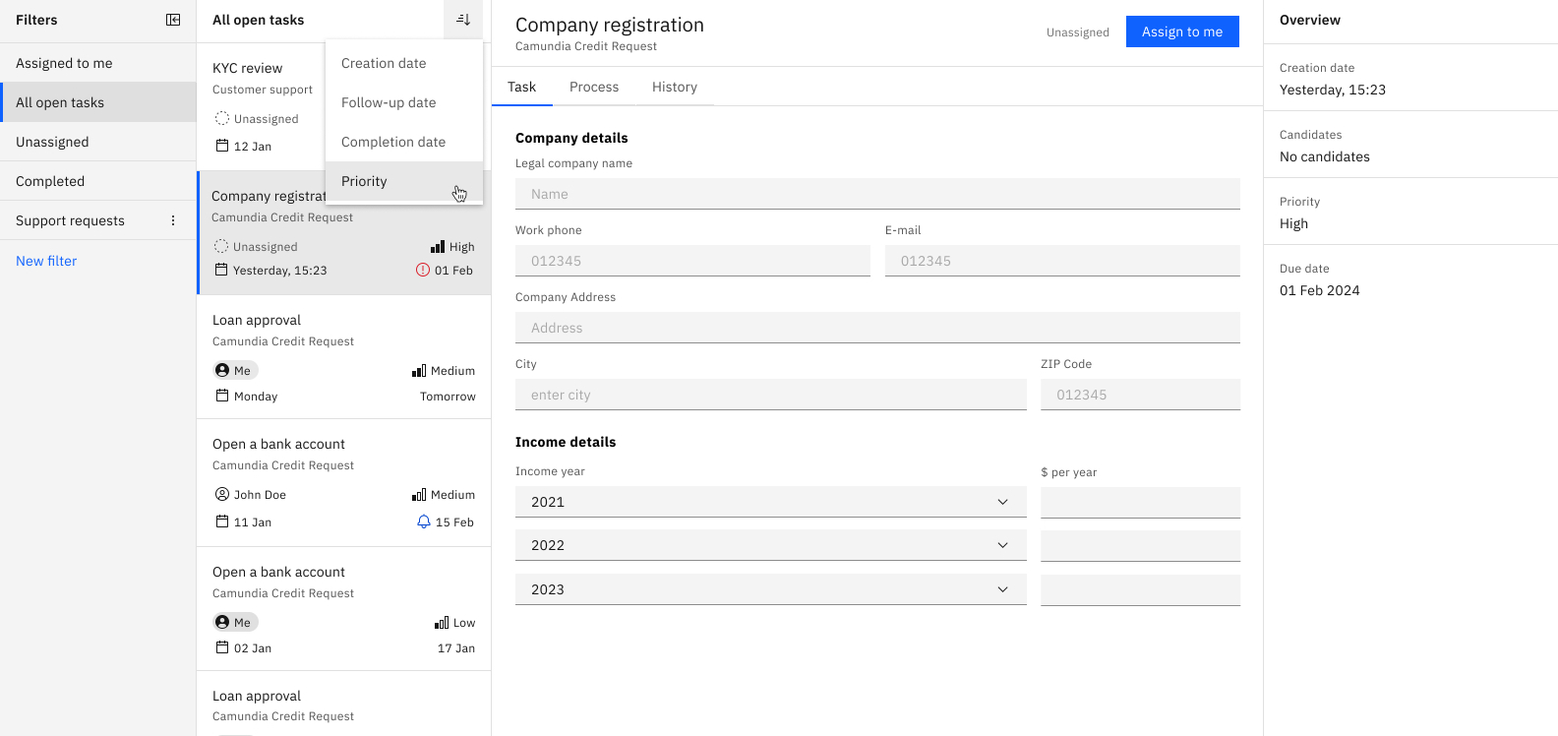
Task: Click the Legal company name field
Action: pyautogui.click(x=876, y=194)
